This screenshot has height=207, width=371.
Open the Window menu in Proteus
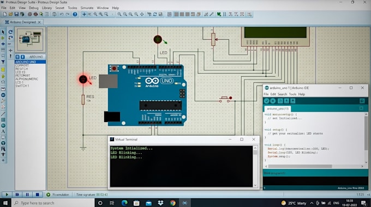click(103, 8)
